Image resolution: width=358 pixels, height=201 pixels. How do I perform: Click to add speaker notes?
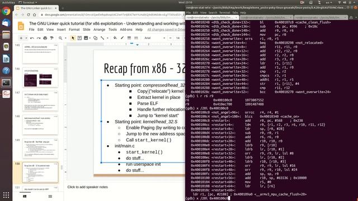(x=88, y=187)
